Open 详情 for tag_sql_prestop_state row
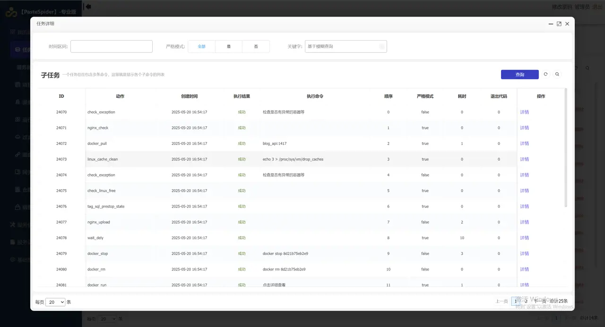This screenshot has height=327, width=605. point(525,207)
